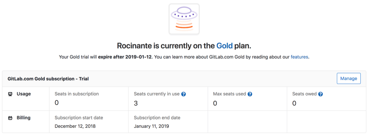This screenshot has height=136, width=367.
Task: Open the Max seats used help icon
Action: click(x=250, y=94)
